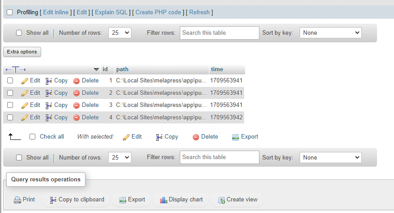Click the pencil Edit icon in row 2
Image resolution: width=394 pixels, height=213 pixels.
pyautogui.click(x=25, y=93)
